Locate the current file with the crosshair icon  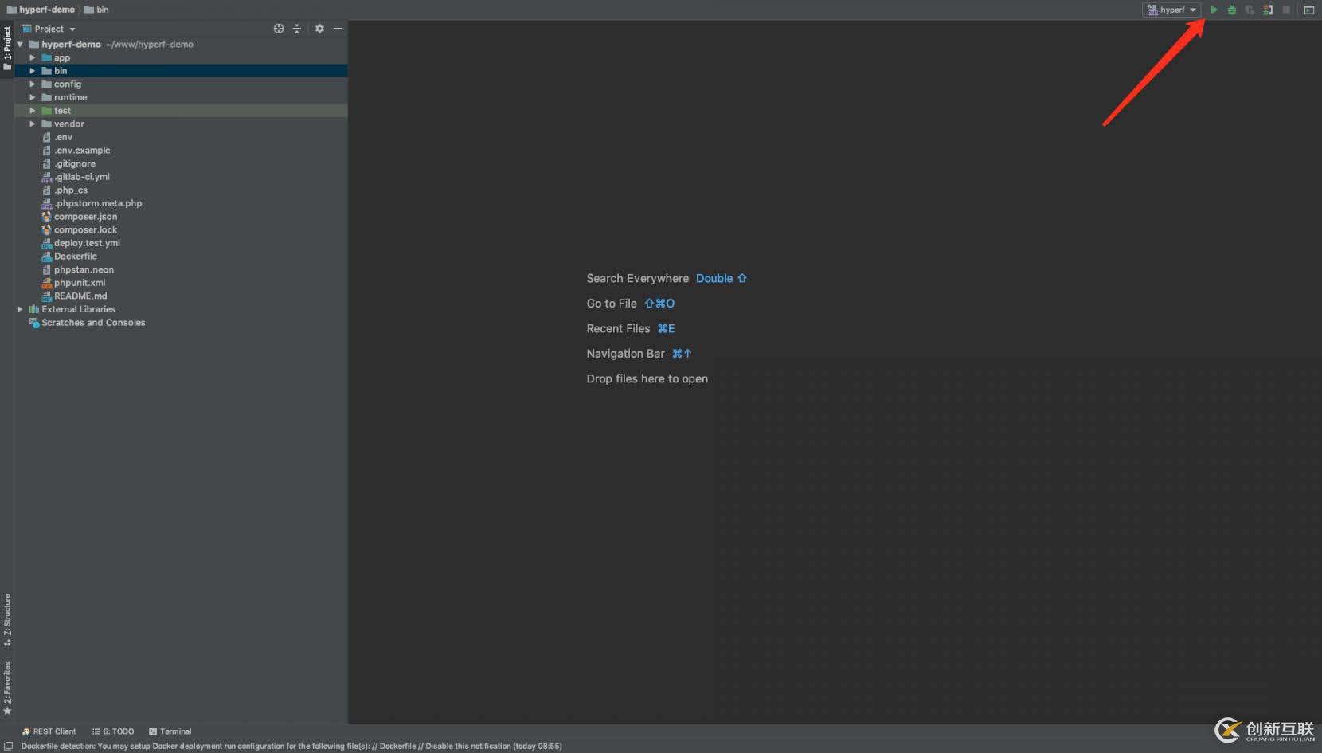(279, 29)
